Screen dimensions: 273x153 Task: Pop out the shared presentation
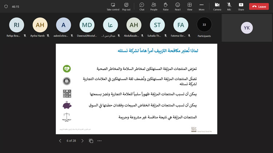coord(126,6)
